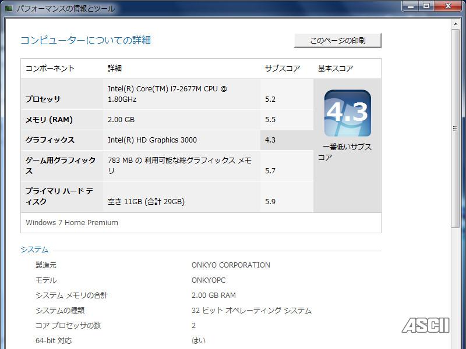Click the vertical scrollbar thumb
The height and width of the screenshot is (349, 466).
pyautogui.click(x=456, y=128)
